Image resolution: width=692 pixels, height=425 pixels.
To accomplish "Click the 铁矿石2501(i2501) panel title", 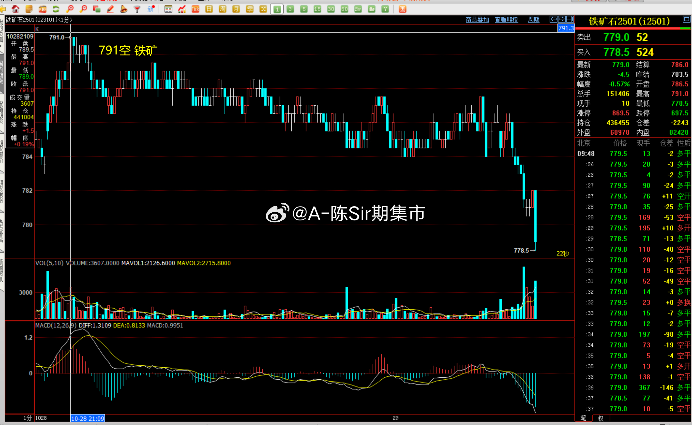I will (629, 21).
